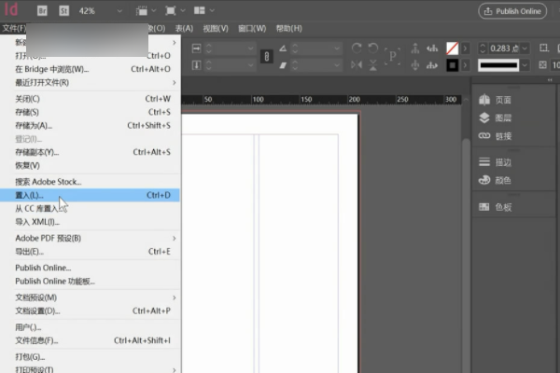Click the Adobe Stock (St) icon
Viewport: 560px width, 373px height.
(x=63, y=10)
